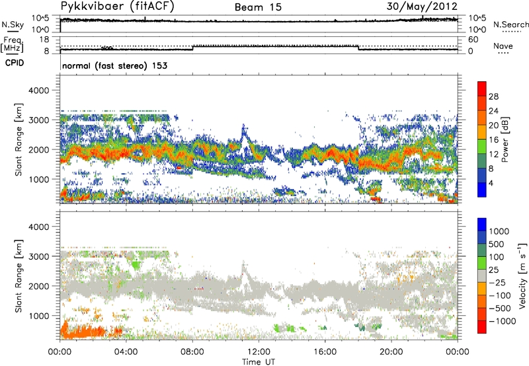Image resolution: width=529 pixels, height=366 pixels.
Task: Click the 'N.Search' legend label
Action: [510, 24]
